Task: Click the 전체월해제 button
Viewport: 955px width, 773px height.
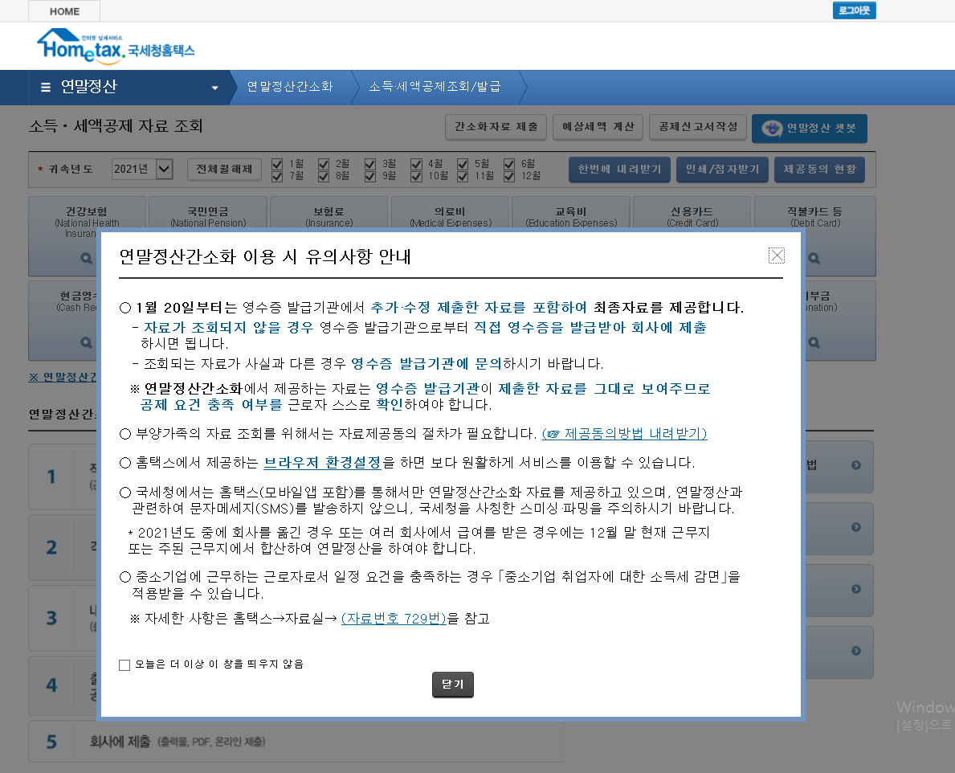Action: pos(224,170)
